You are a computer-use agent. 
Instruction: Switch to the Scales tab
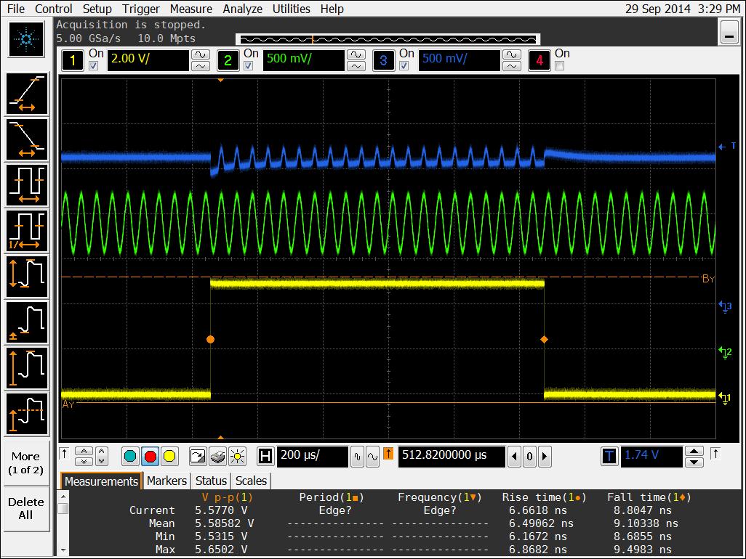251,481
